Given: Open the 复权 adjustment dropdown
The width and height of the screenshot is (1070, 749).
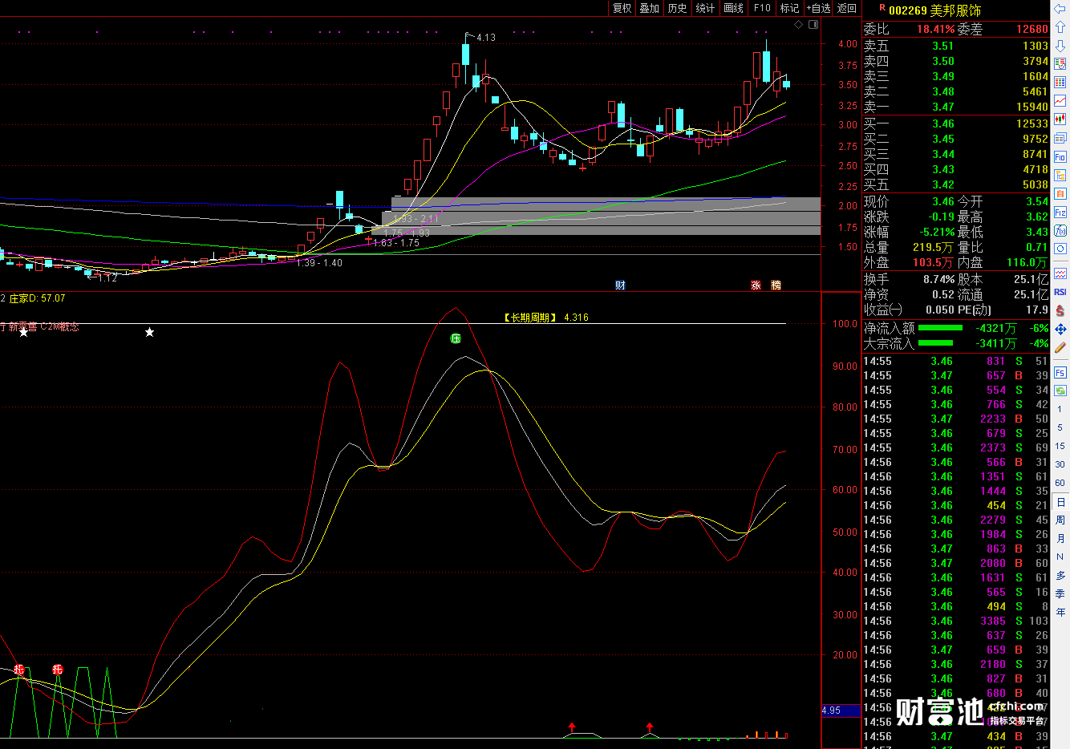Looking at the screenshot, I should [622, 8].
